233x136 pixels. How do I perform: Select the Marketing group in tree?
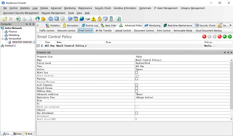click(14, 35)
